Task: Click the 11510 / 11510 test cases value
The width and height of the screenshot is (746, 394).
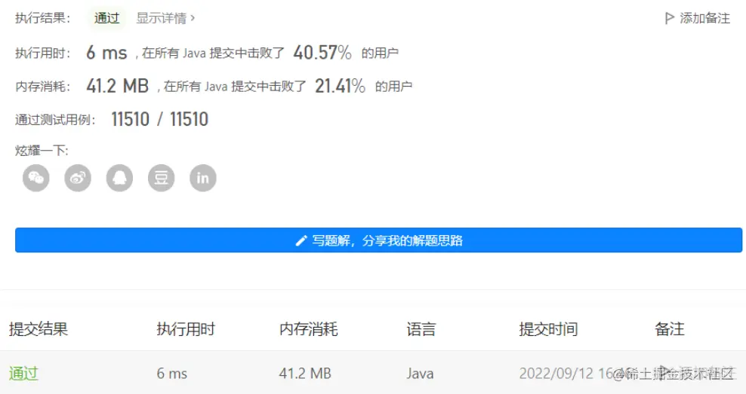Action: pyautogui.click(x=160, y=119)
